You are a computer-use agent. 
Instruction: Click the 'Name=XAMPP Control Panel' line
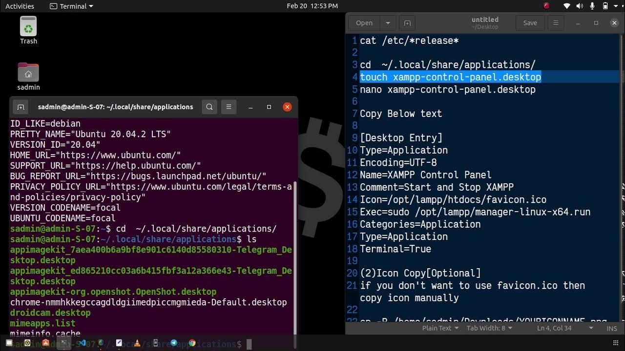click(425, 175)
